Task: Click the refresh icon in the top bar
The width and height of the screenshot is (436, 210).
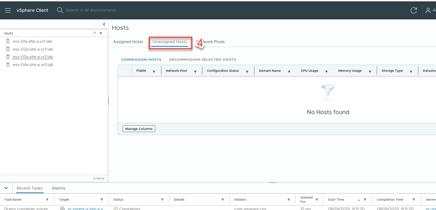Action: click(x=414, y=10)
